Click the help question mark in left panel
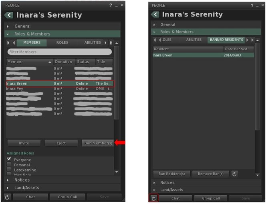266x204 pixels. tap(111, 5)
